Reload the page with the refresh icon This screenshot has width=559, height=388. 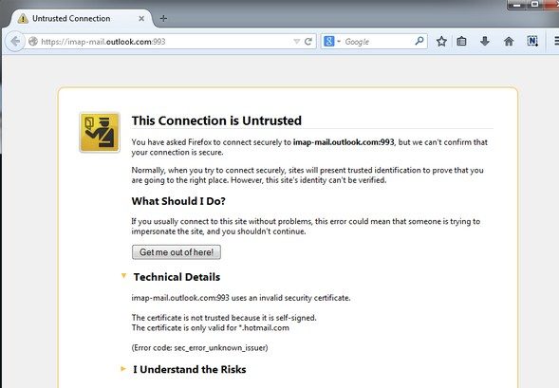tap(308, 42)
